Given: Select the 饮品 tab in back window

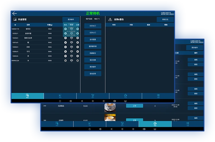Looking at the screenshot, I should (155, 124).
